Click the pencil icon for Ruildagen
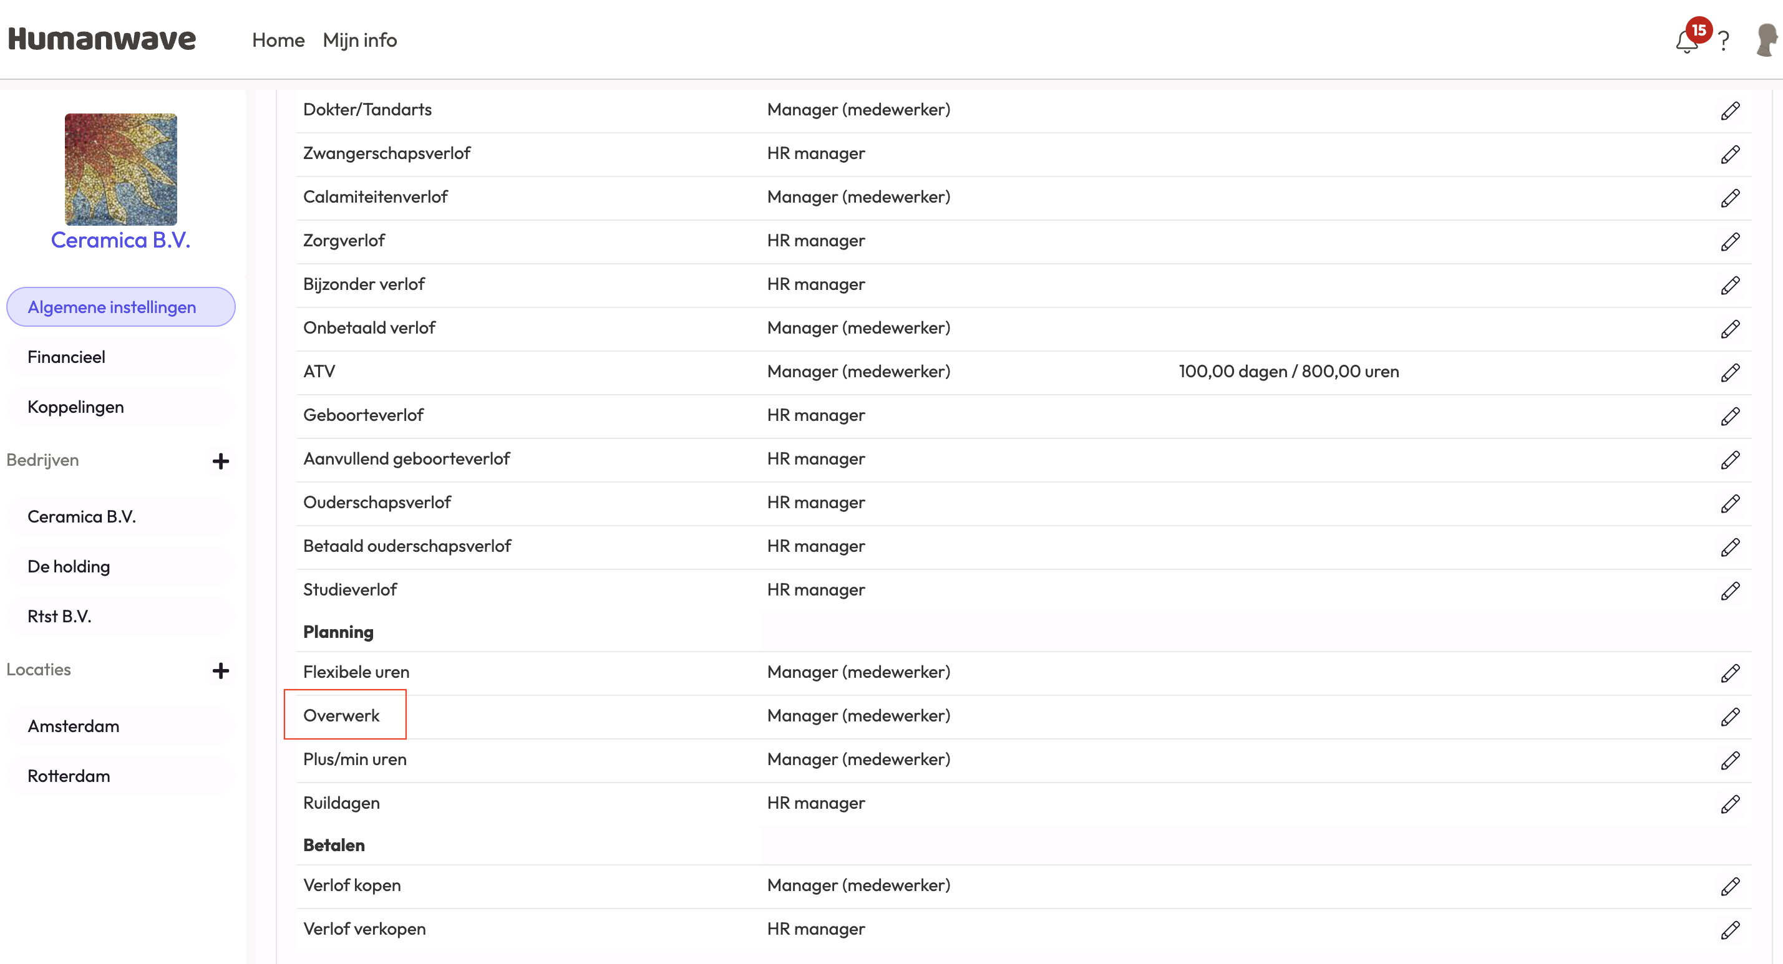Image resolution: width=1783 pixels, height=964 pixels. (1730, 804)
